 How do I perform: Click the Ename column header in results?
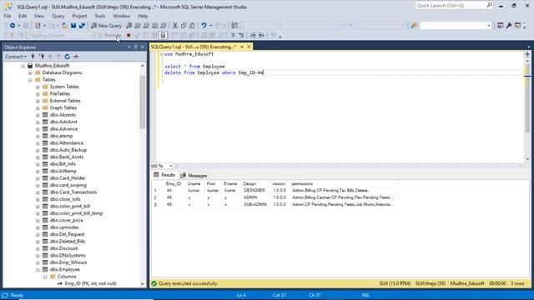click(x=230, y=183)
